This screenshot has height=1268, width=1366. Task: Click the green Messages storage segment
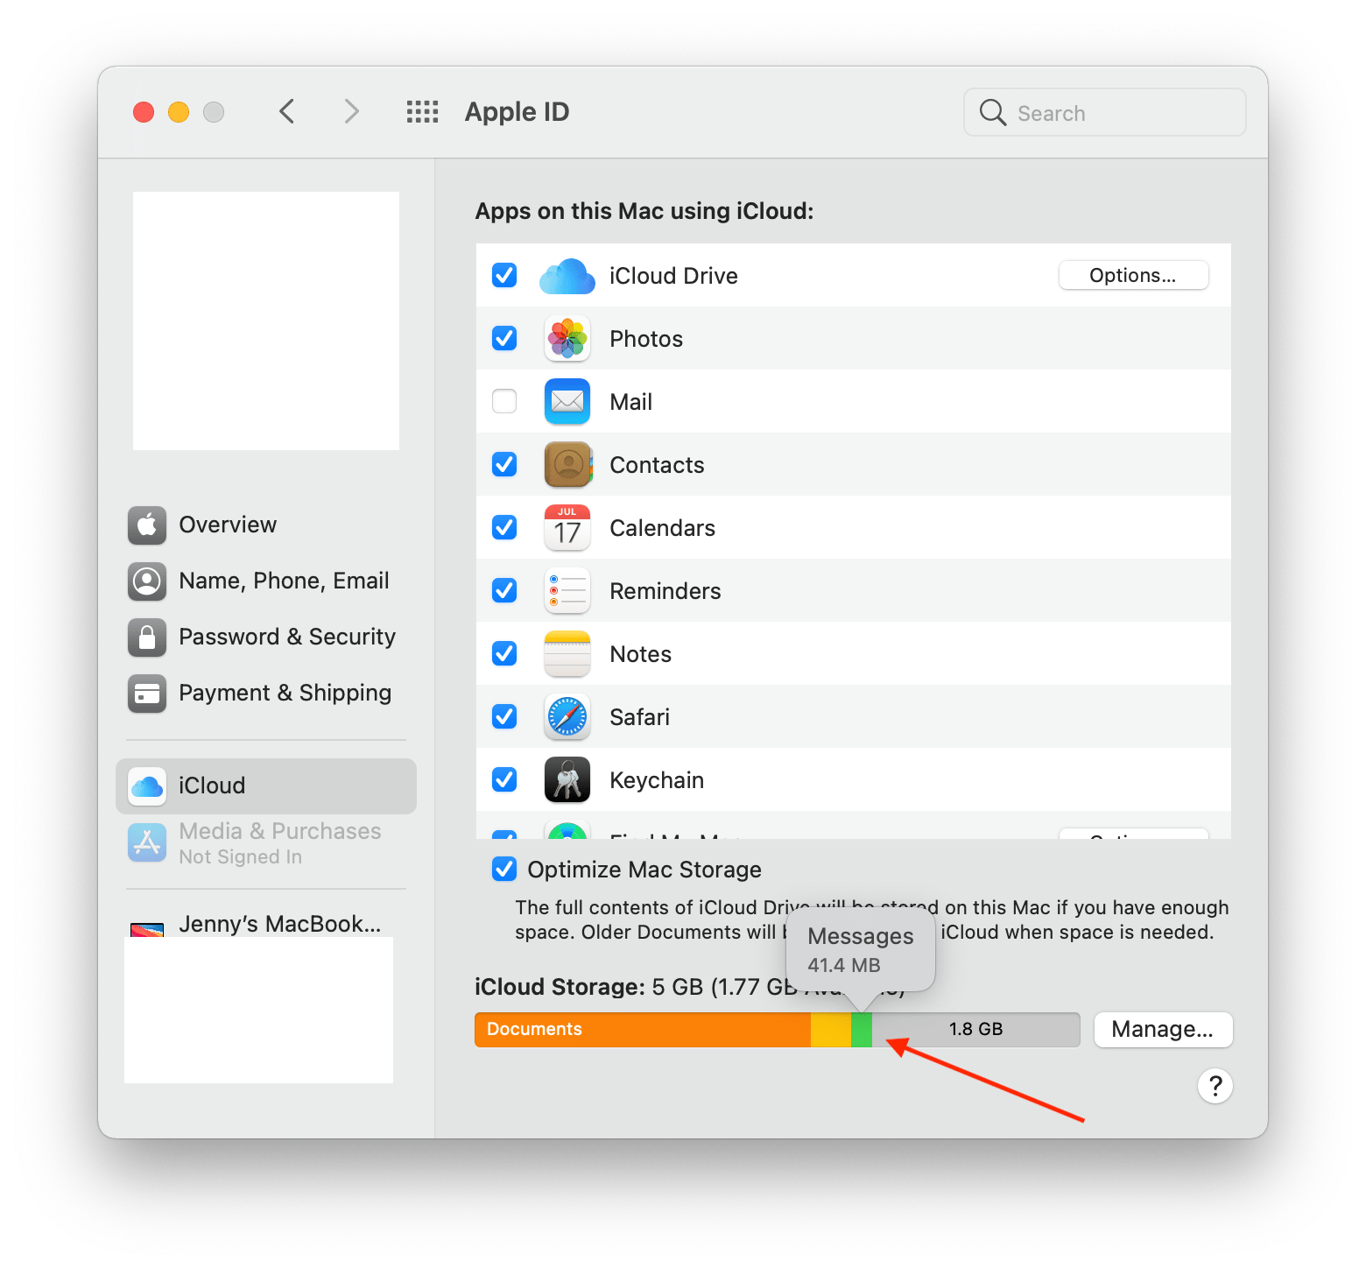tap(862, 1030)
